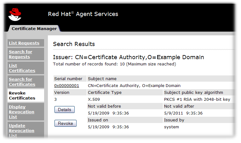The width and height of the screenshot is (241, 143).
Task: Switch to the Certificate Manager tab
Action: pos(34,29)
